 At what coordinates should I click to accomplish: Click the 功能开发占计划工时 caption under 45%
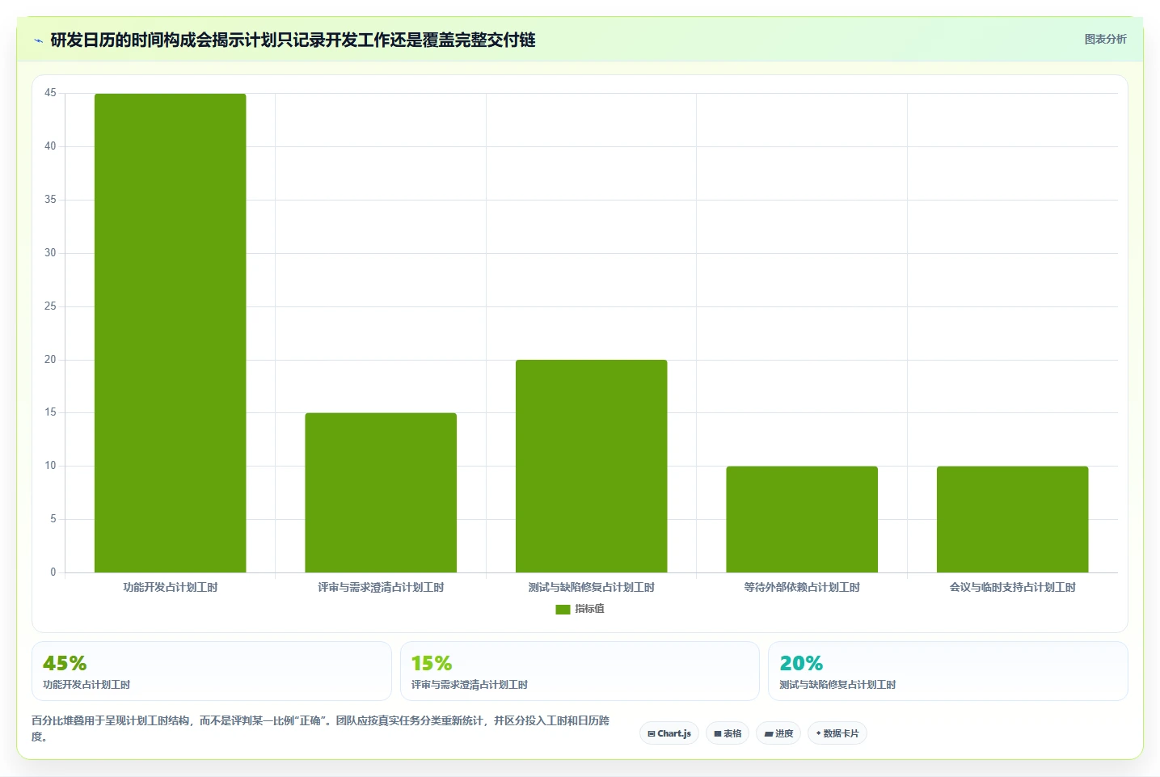(x=86, y=685)
